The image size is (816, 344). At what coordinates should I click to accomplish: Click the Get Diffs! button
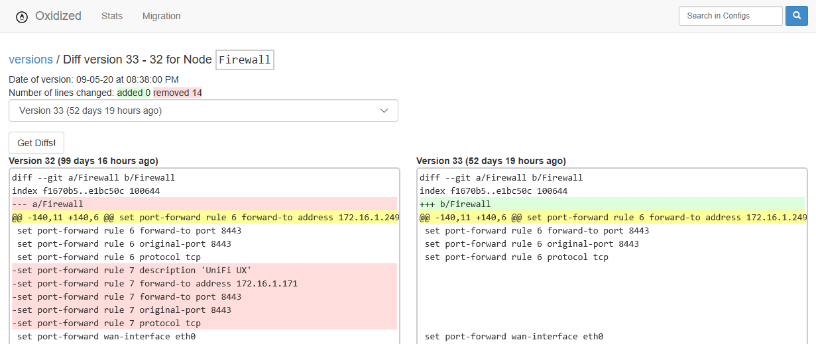click(x=36, y=143)
